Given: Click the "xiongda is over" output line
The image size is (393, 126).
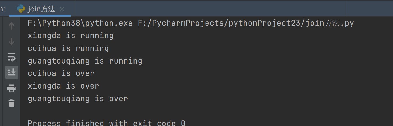Looking at the screenshot, I should coord(63,86).
